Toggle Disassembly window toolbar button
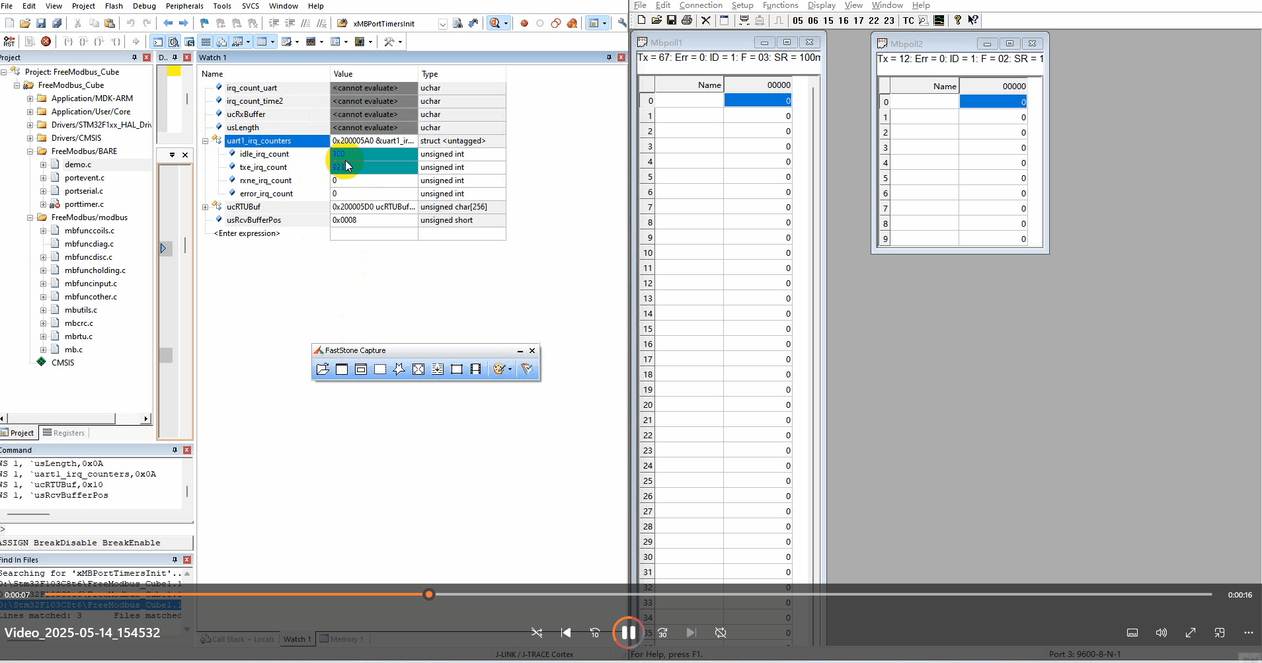 (x=174, y=42)
